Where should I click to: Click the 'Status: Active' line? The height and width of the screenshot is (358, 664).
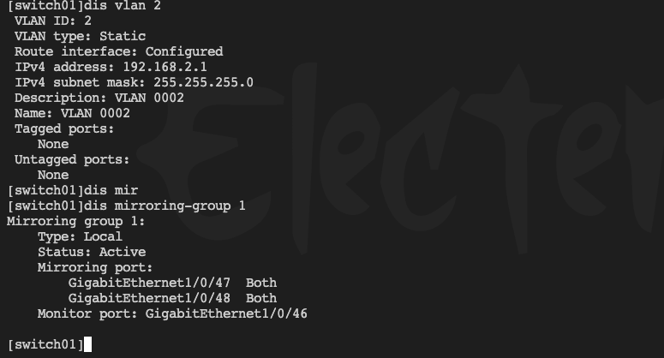(92, 252)
